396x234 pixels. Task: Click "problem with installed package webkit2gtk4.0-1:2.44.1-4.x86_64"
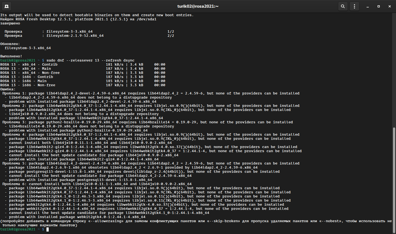(77, 217)
